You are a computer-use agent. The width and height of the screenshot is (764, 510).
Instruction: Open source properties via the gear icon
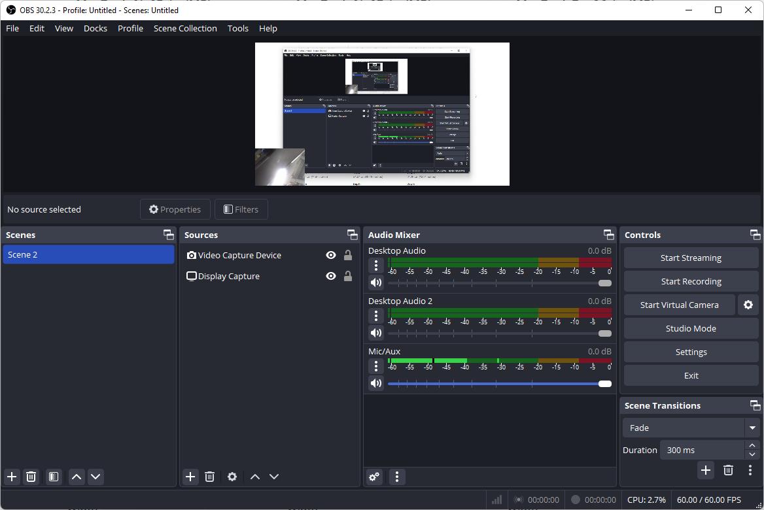pos(232,477)
